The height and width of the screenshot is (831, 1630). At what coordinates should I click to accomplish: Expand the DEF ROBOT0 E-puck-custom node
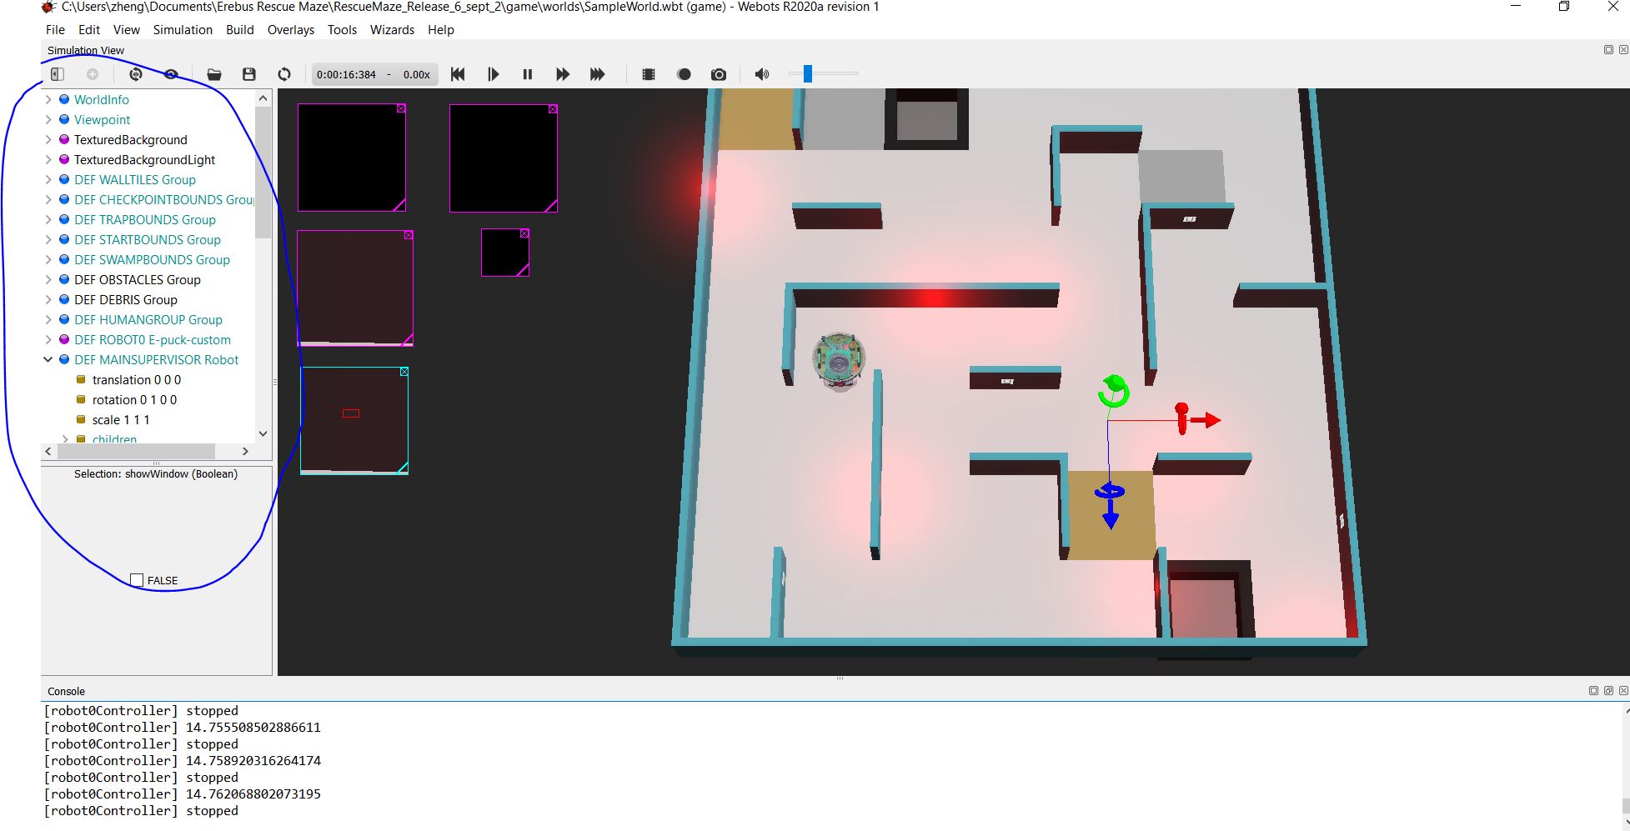[48, 340]
